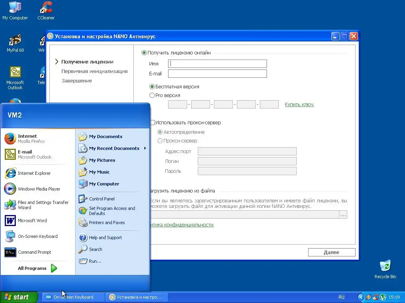Select Recycle Bin on desktop
405x303 pixels.
coord(385,269)
